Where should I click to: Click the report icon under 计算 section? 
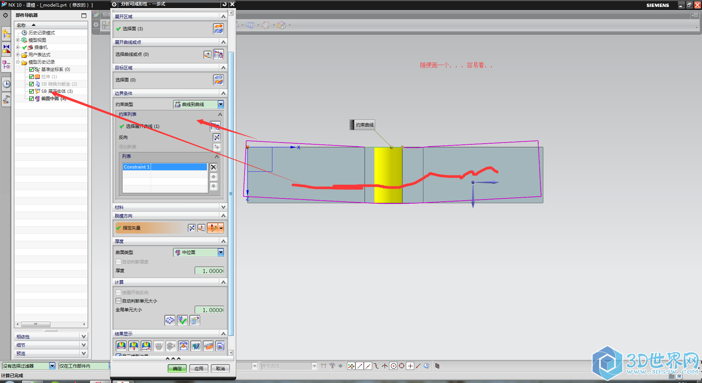tap(195, 321)
